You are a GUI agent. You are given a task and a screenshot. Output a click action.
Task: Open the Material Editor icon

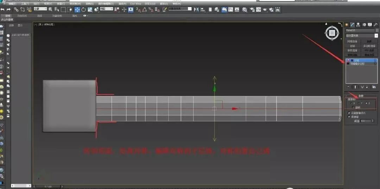click(x=245, y=9)
